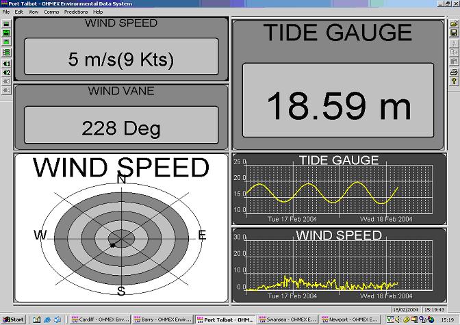Click the Paste clipboard icon

click(454, 62)
